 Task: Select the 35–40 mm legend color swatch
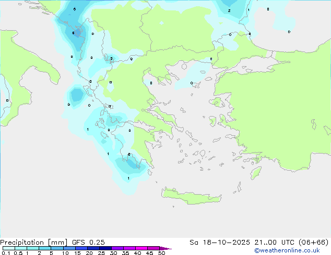pos(129,248)
